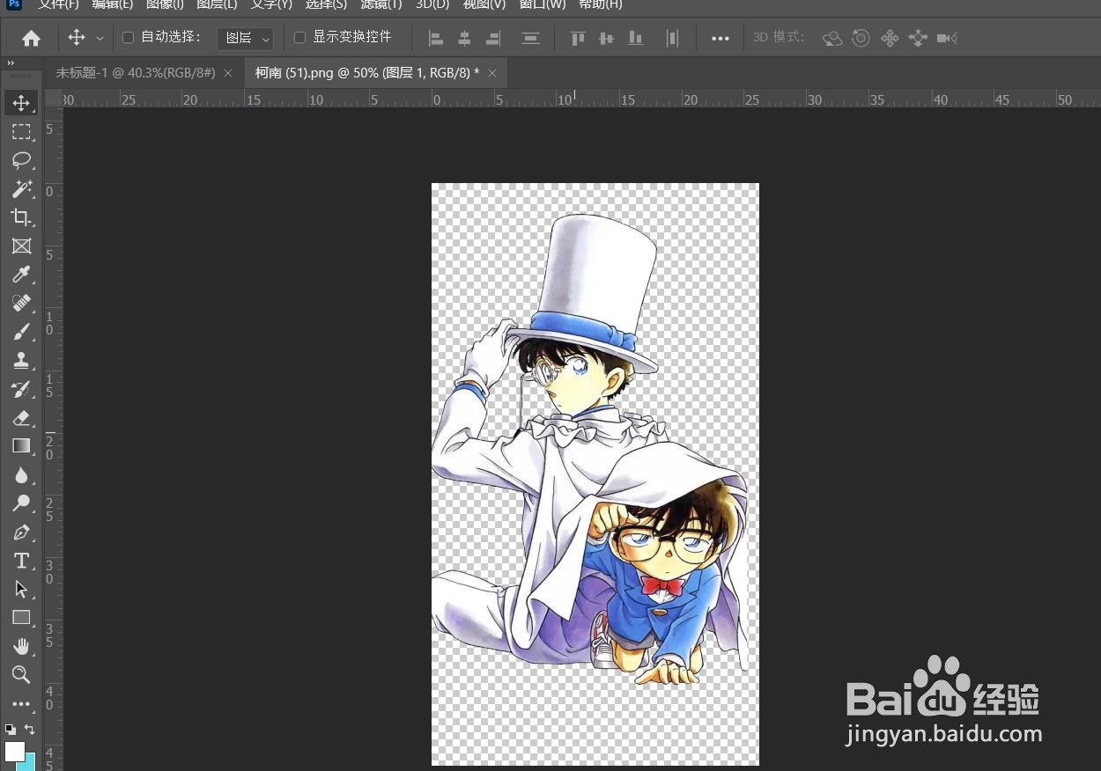Click the white foreground color swatch
Screen dimensions: 1101x771
[x=14, y=751]
